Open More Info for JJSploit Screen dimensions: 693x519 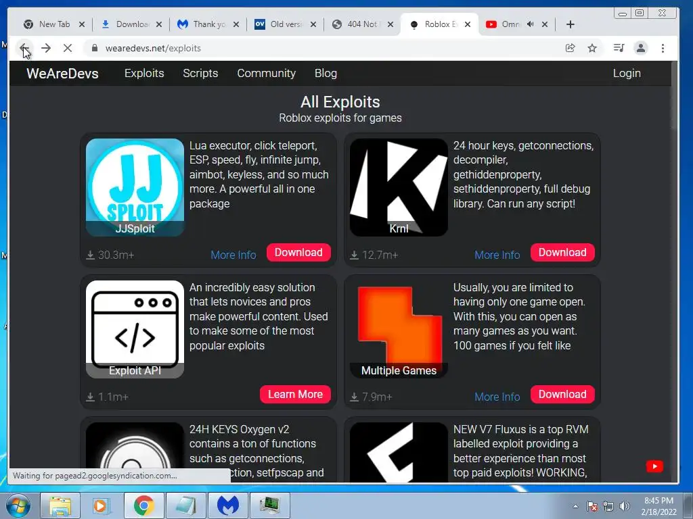coord(233,255)
